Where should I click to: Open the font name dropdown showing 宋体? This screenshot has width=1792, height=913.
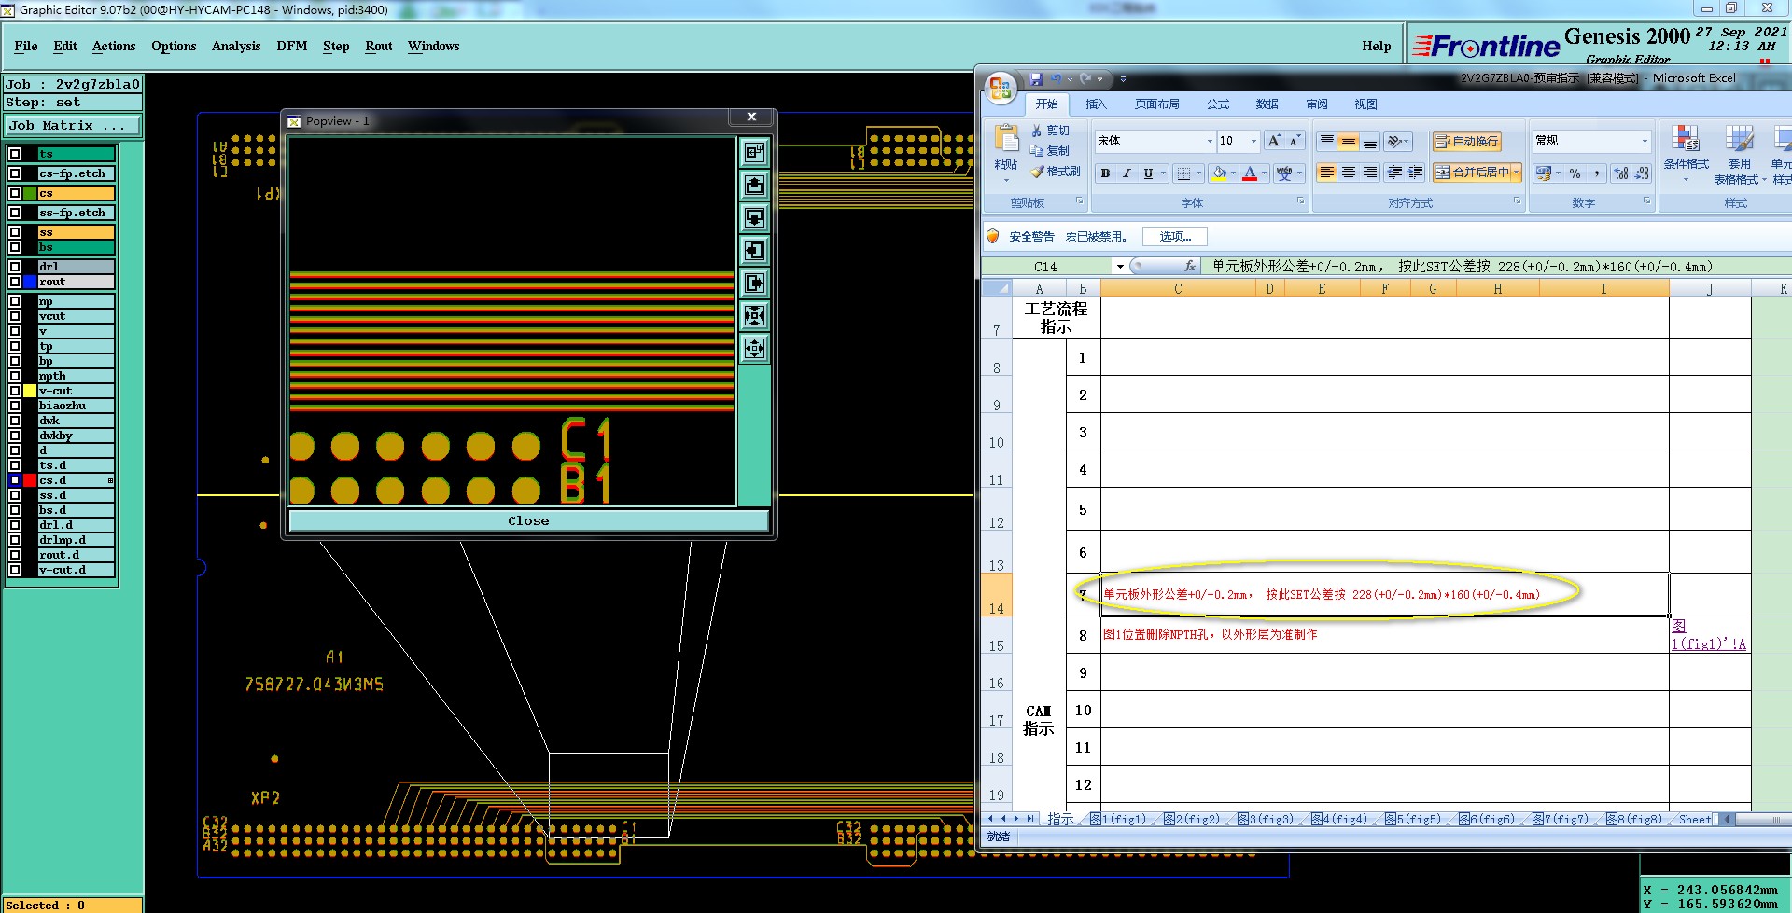click(1210, 142)
